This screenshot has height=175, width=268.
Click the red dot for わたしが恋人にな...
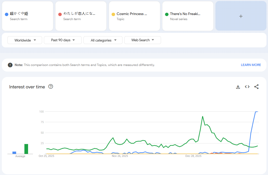60,14
